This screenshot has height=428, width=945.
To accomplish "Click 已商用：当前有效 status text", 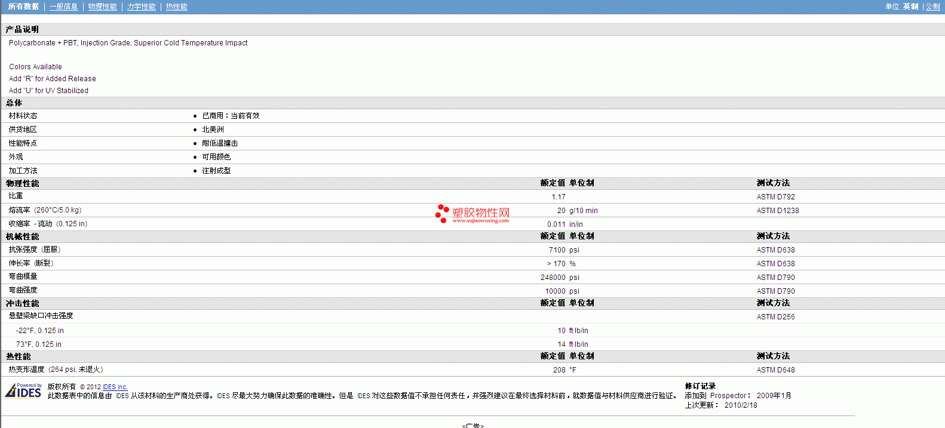I will coord(231,116).
